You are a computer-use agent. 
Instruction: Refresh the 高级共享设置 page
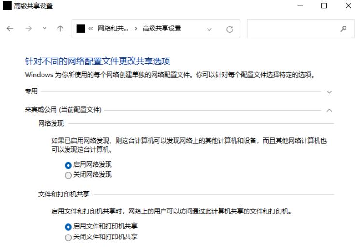[x=230, y=29]
